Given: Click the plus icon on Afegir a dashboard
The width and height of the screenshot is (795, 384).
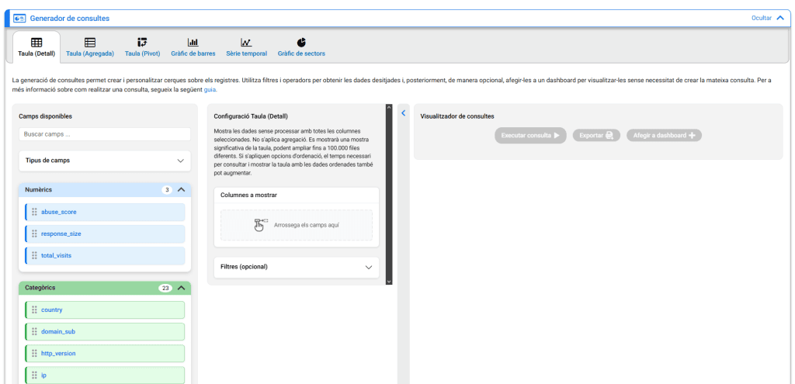Looking at the screenshot, I should (692, 135).
